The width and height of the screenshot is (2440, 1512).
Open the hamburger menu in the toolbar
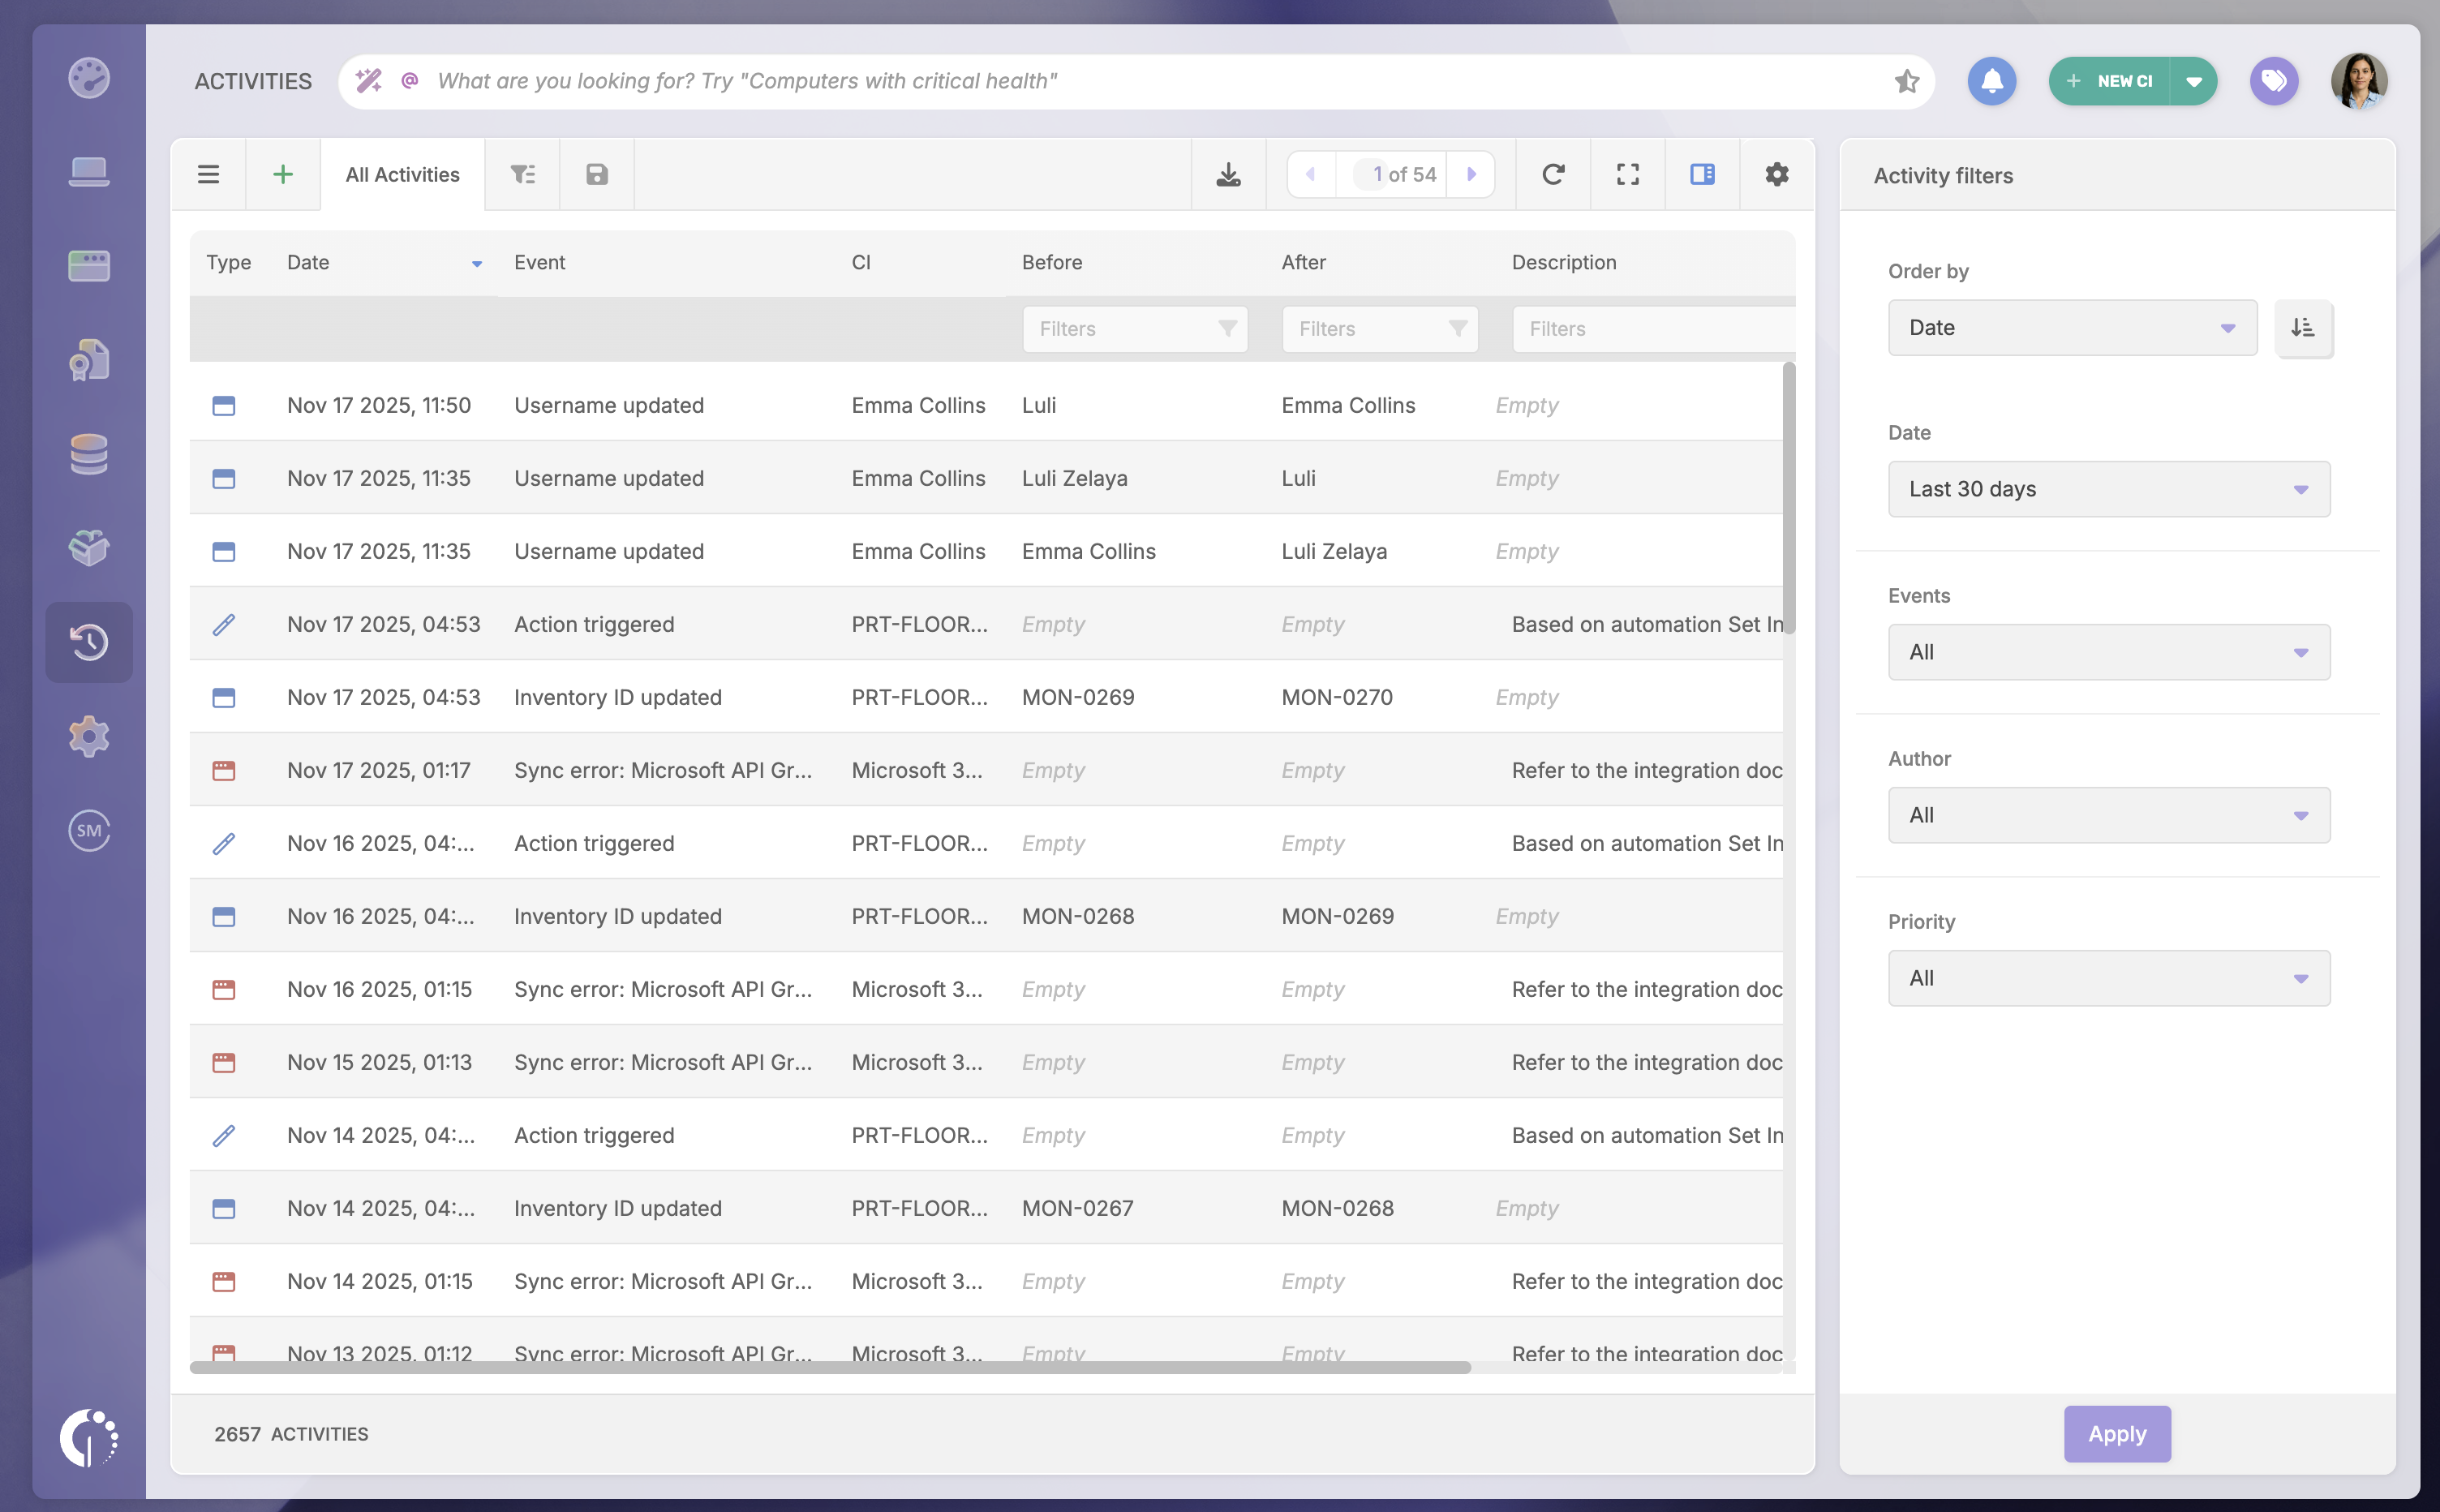pyautogui.click(x=209, y=174)
